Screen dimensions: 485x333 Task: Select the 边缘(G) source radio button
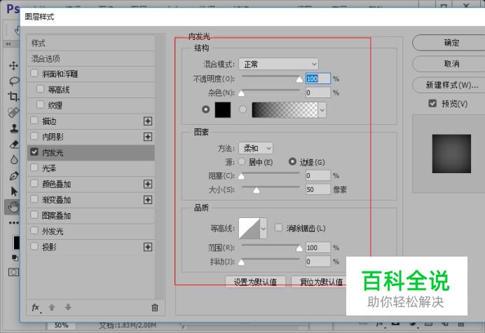[x=292, y=161]
